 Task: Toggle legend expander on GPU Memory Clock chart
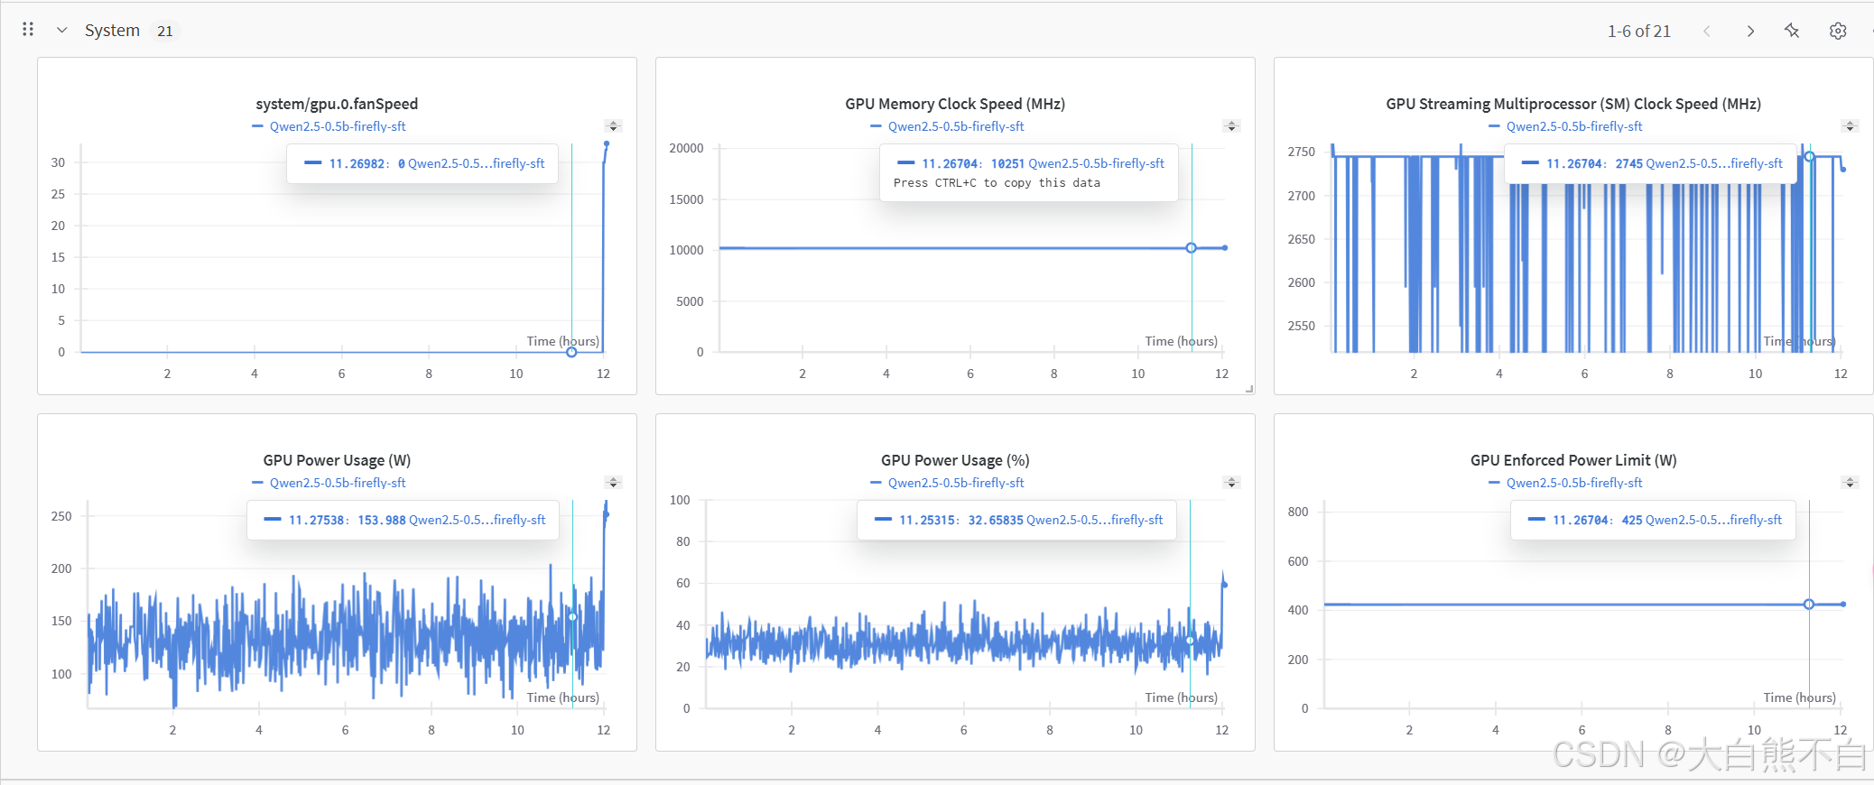pos(1231,126)
